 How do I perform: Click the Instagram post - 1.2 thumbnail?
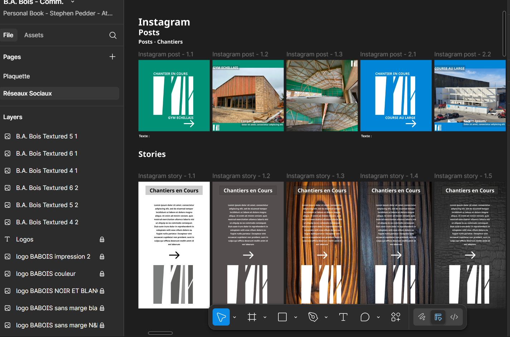[x=248, y=96]
